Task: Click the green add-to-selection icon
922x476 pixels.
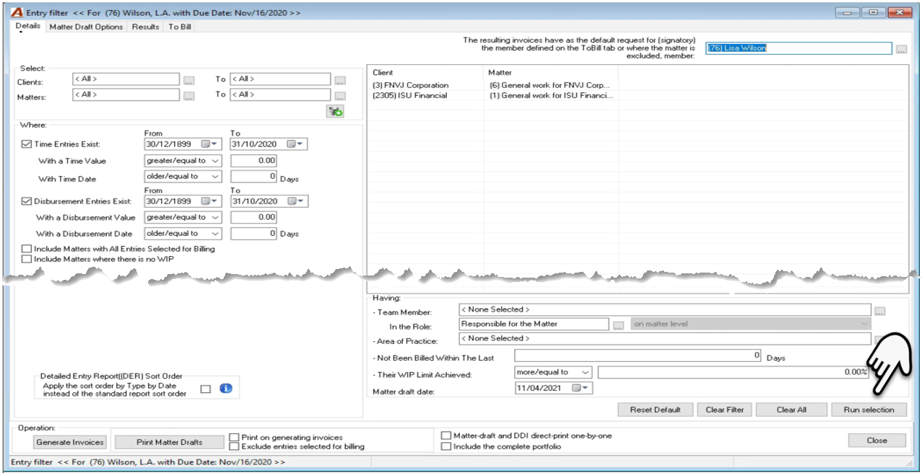Action: coord(335,111)
